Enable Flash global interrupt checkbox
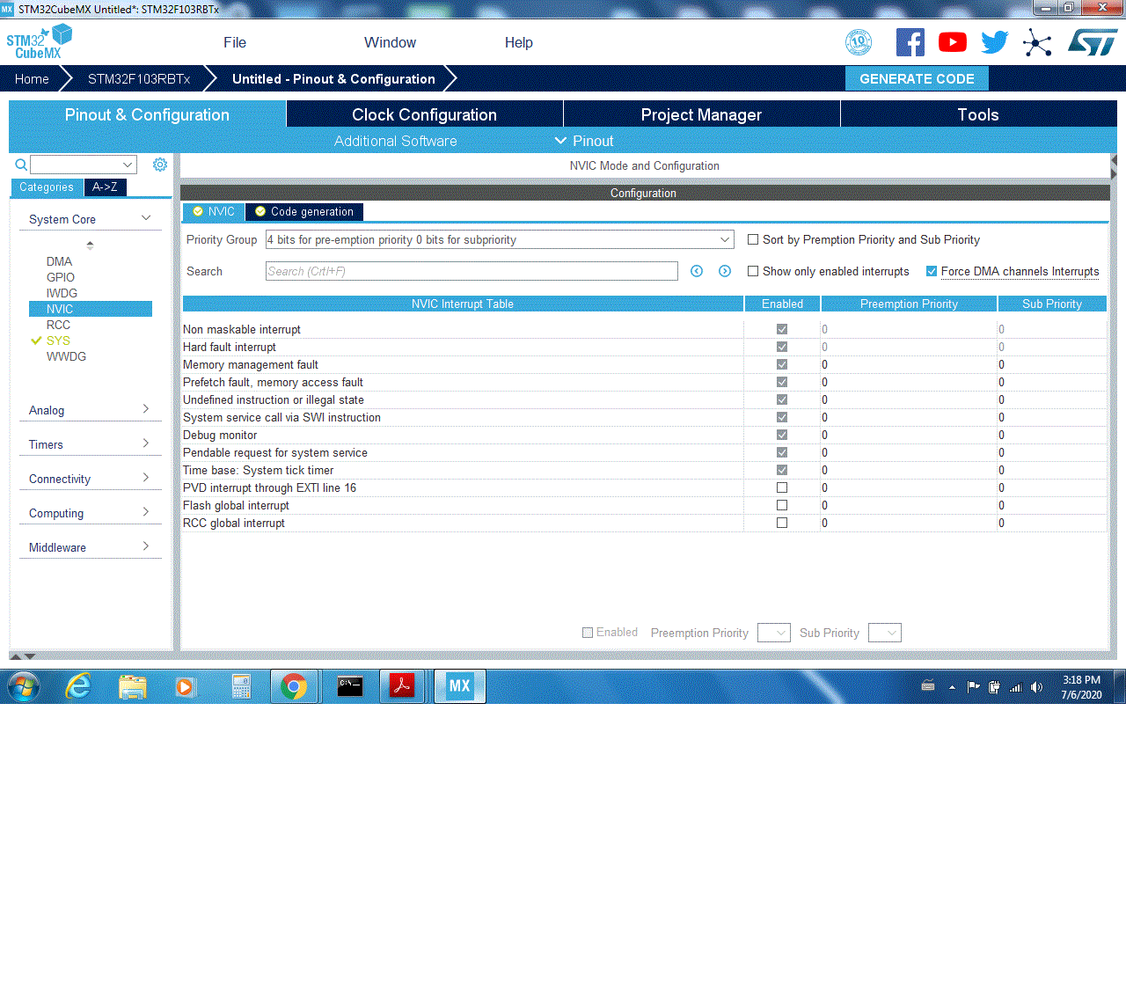The height and width of the screenshot is (989, 1126). click(782, 505)
